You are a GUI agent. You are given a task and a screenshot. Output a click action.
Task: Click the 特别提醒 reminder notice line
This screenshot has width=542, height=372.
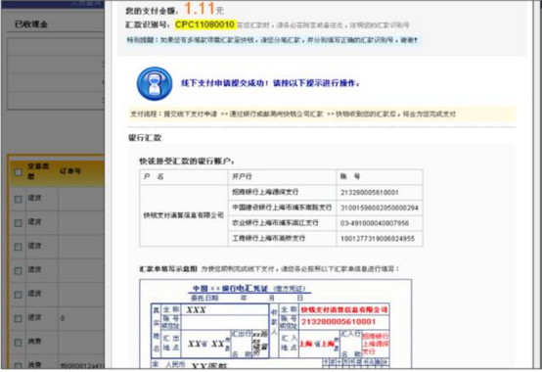[272, 40]
